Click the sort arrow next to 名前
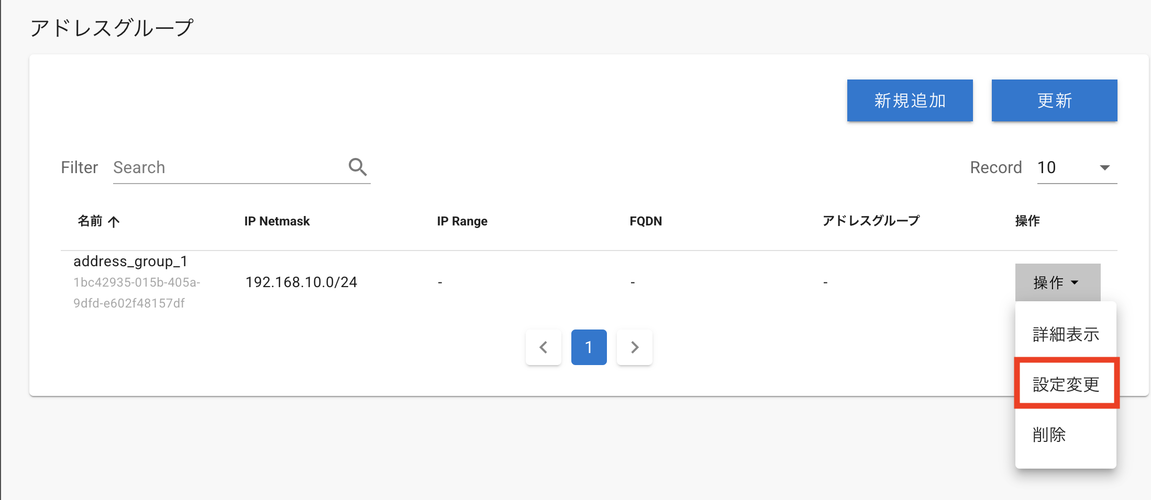The image size is (1151, 500). pos(114,222)
